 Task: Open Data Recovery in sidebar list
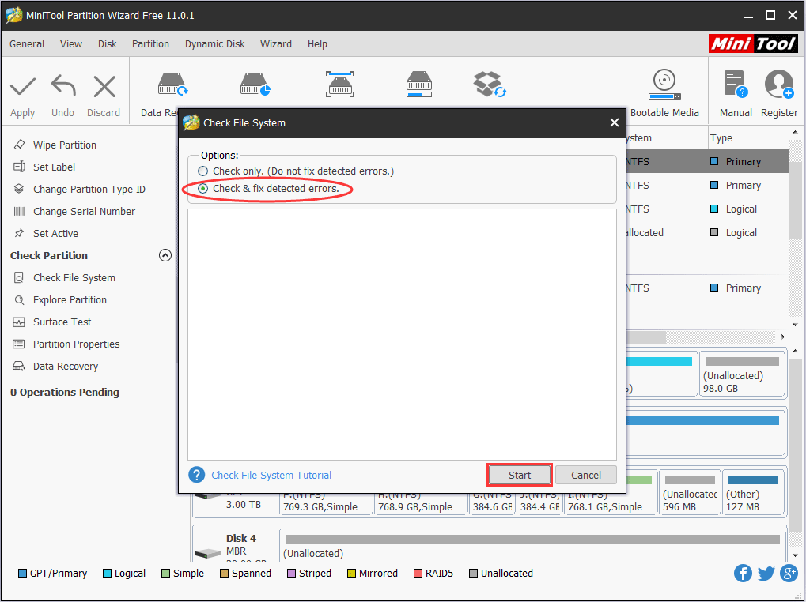click(66, 366)
